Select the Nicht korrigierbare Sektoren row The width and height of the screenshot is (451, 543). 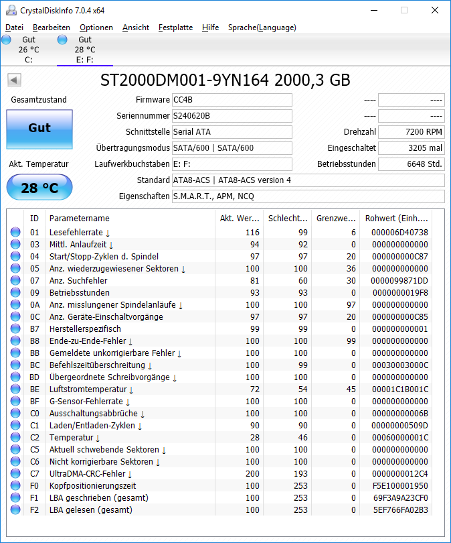point(219,462)
